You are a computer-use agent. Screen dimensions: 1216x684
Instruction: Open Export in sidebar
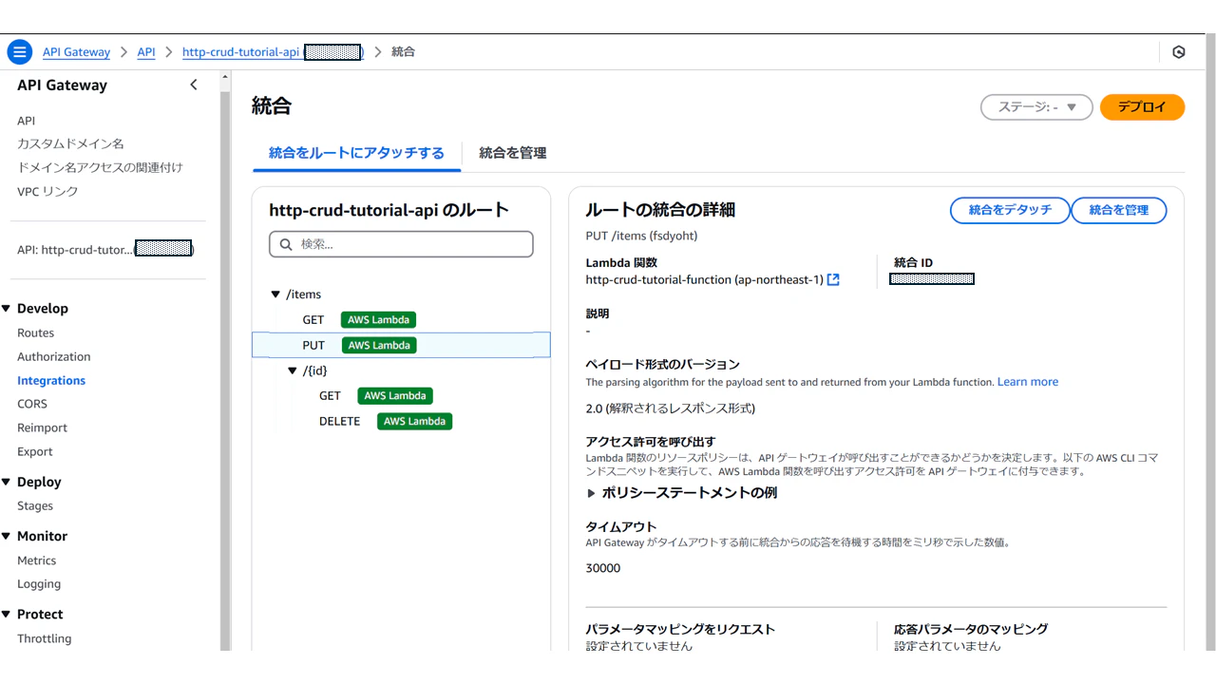click(35, 452)
